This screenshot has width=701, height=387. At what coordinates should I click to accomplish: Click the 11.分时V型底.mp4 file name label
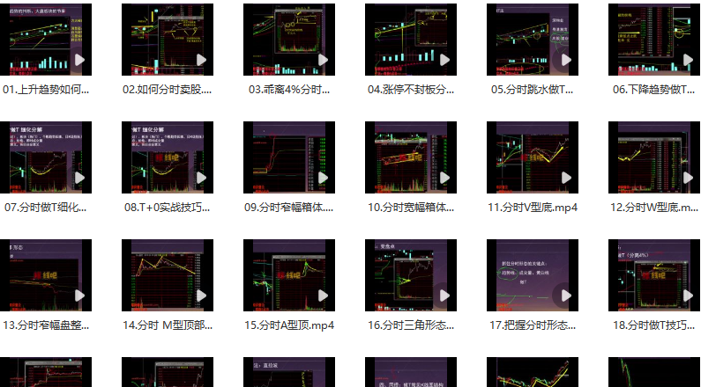533,208
